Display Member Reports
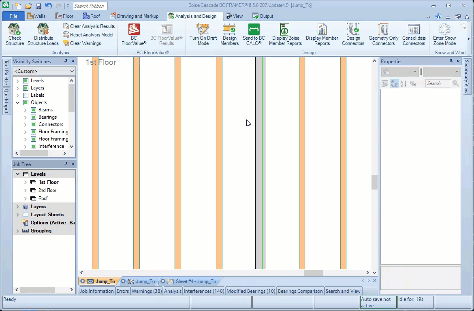Image resolution: width=474 pixels, height=311 pixels. 322,34
